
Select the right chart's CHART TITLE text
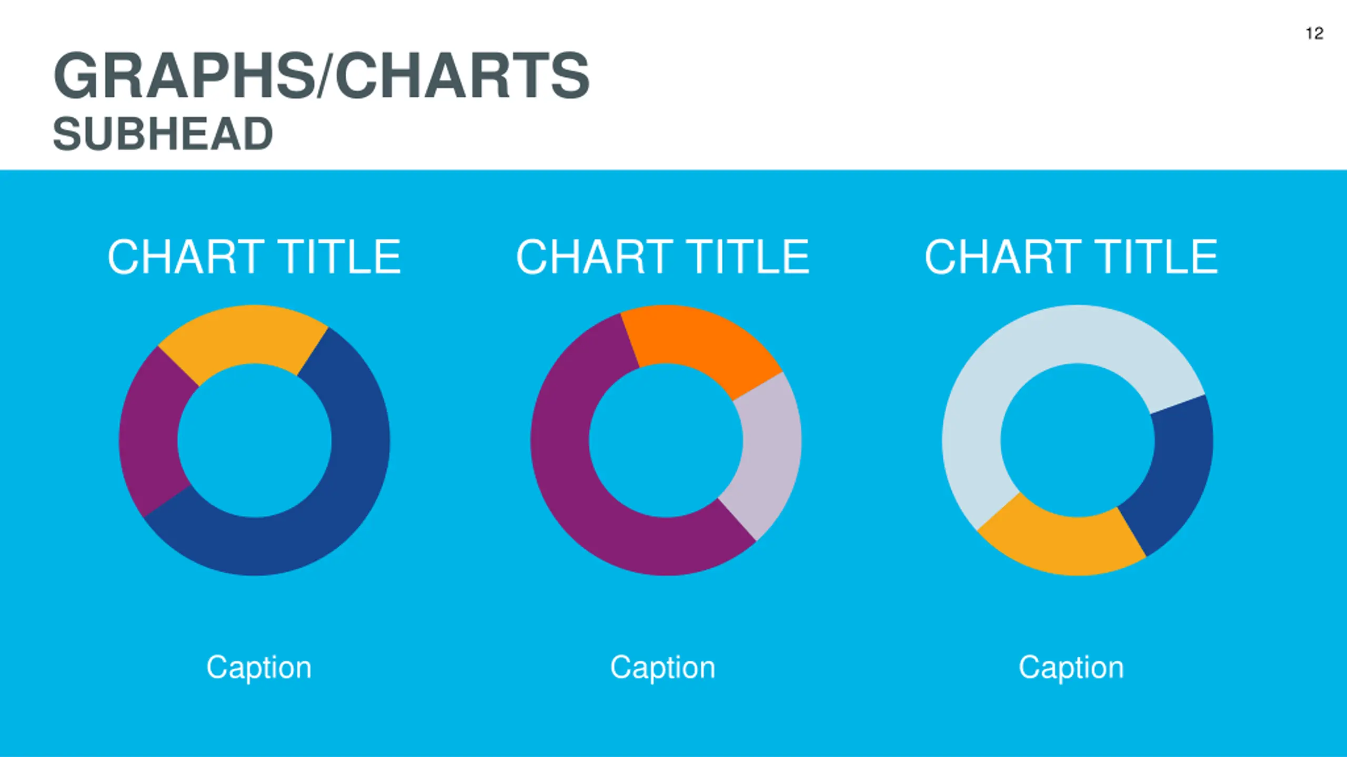(x=1071, y=257)
